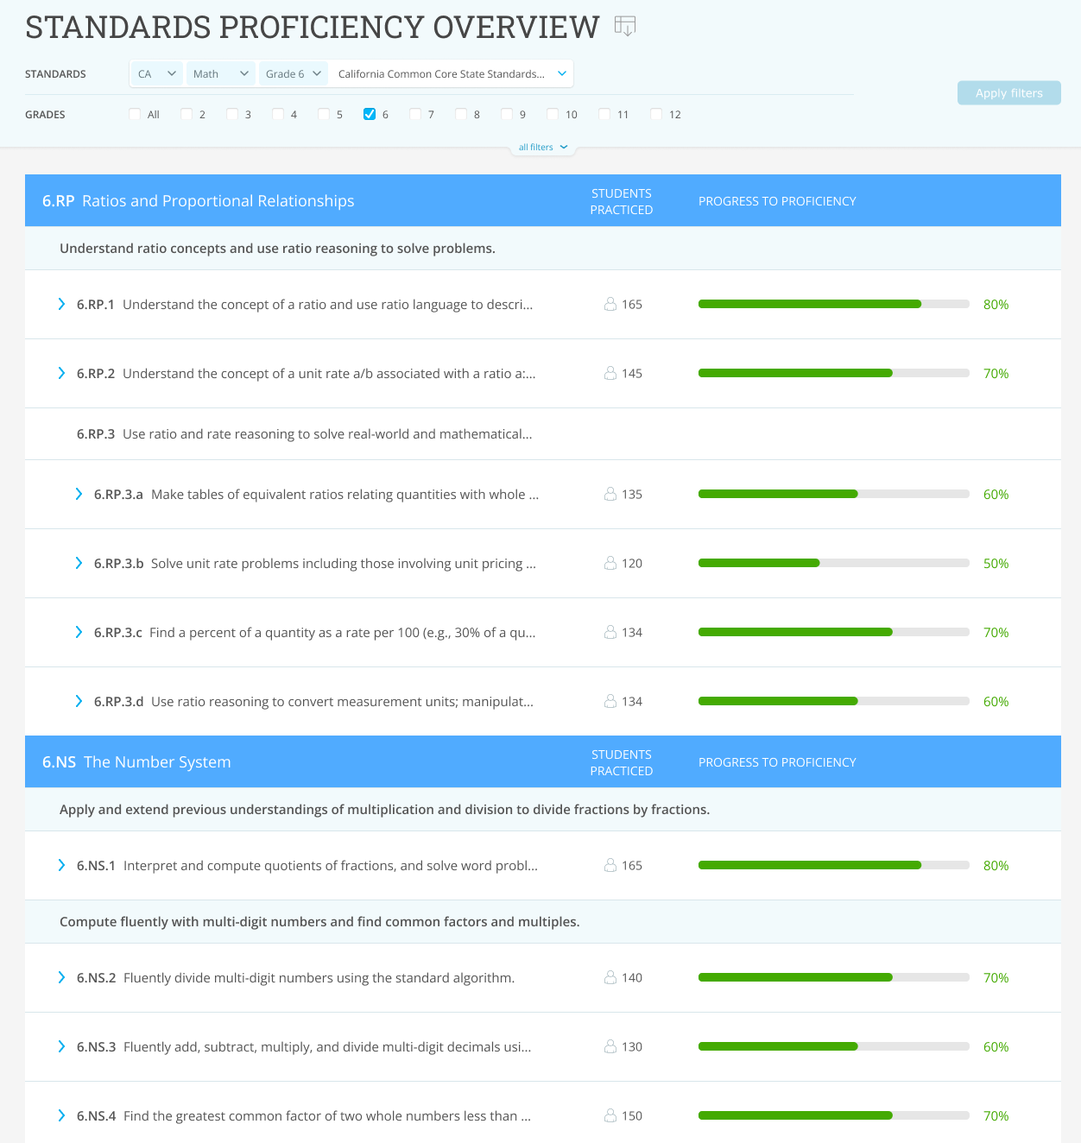The image size is (1081, 1143).
Task: Click the Apply filters button
Action: 1008,93
